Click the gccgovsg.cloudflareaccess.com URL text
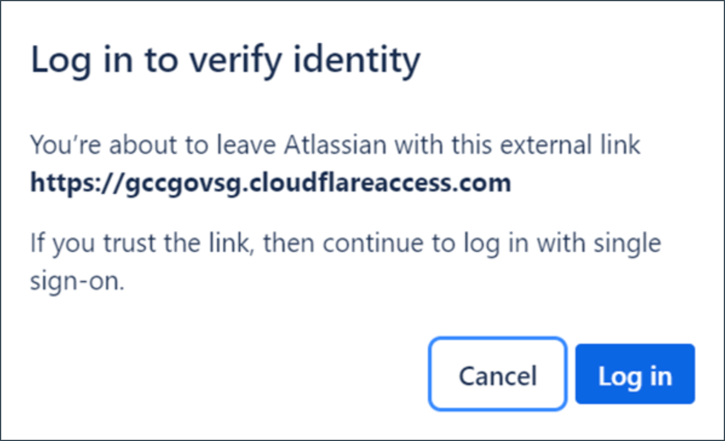This screenshot has width=725, height=441. click(271, 182)
